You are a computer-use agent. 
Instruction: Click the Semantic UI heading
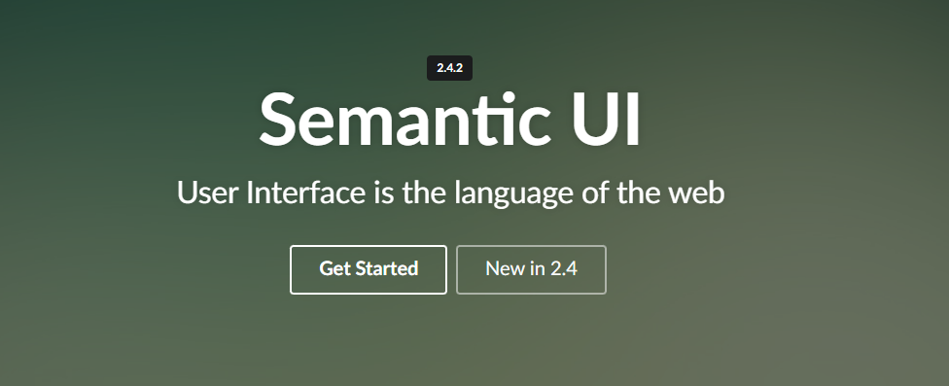tap(449, 120)
